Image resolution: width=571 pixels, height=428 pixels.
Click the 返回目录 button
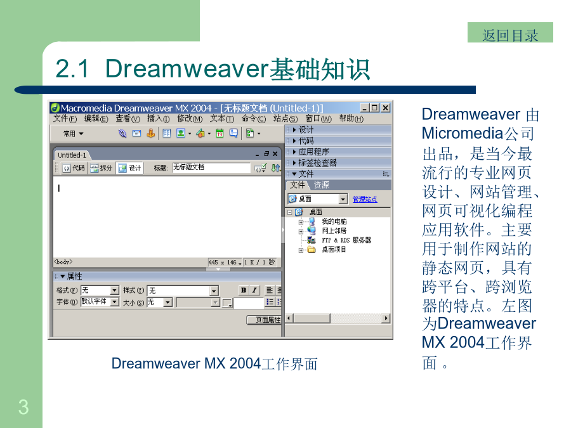tap(510, 33)
